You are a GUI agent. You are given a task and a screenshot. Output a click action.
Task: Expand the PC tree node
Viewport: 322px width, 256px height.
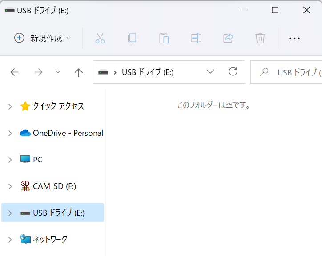coord(10,160)
